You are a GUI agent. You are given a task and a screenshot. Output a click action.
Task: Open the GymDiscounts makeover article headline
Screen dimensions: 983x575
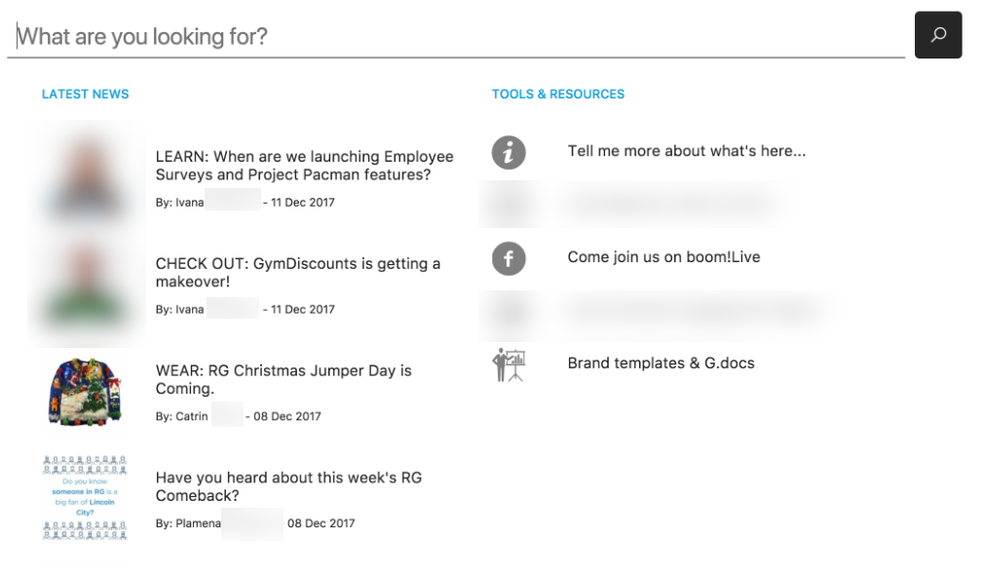[297, 273]
